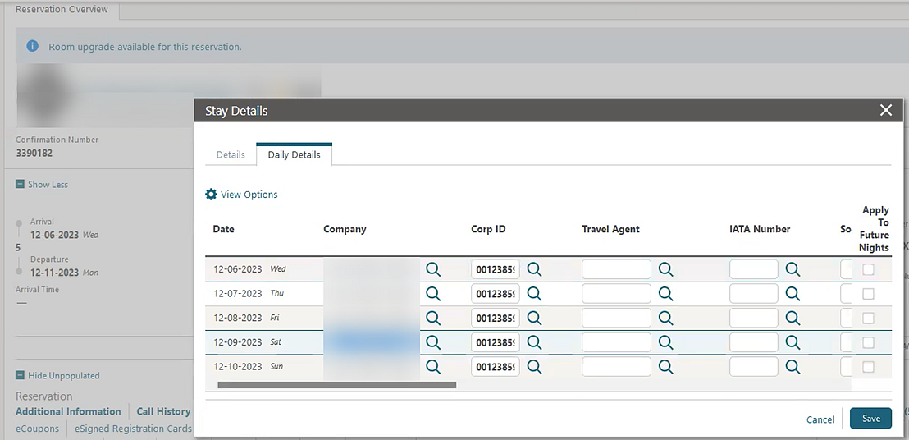The width and height of the screenshot is (909, 440).
Task: Search Company for 12-09-2023 row
Action: [433, 342]
